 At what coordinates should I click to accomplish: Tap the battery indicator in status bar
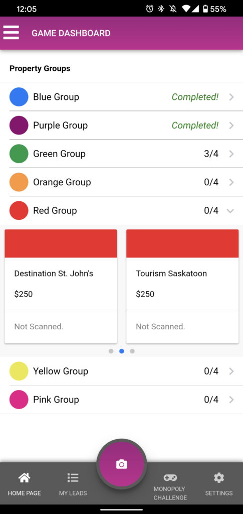205,9
